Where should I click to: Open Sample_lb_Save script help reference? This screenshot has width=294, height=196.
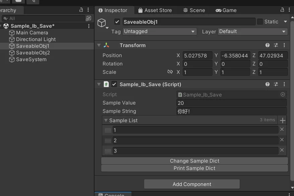pos(268,84)
